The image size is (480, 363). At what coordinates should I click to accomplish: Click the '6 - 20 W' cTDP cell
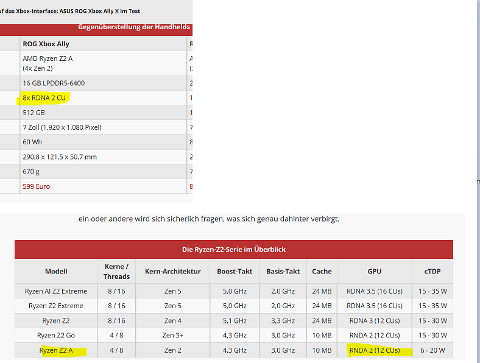click(x=432, y=350)
